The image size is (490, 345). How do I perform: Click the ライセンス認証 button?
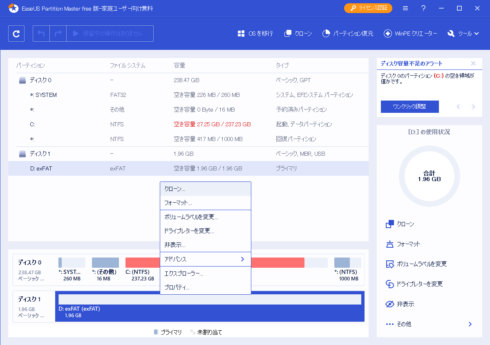click(367, 8)
